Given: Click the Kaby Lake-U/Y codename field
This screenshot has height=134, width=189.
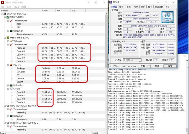Looking at the screenshot, I should [132, 16].
